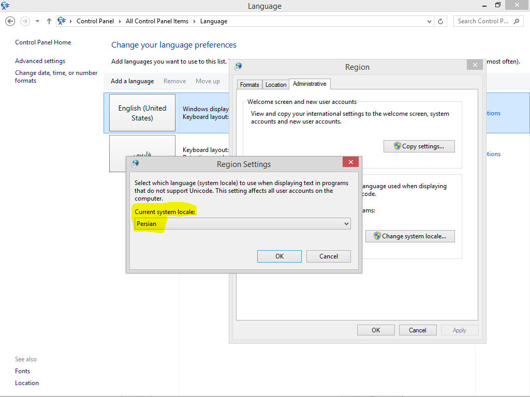Click Cancel in Region Settings dialog
Viewport: 530px width, 397px height.
[x=328, y=256]
